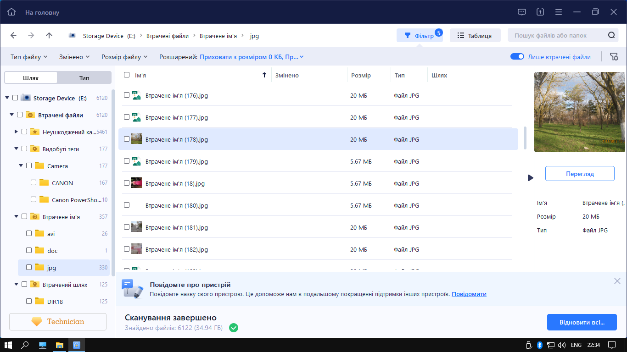This screenshot has height=352, width=627.
Task: Click file icon of Втрачене ім'я (176).jpg
Action: [x=136, y=95]
